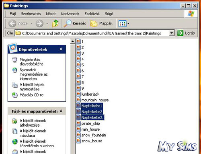Open the views dropdown arrow
Screen dimensions: 201x154
tap(128, 24)
